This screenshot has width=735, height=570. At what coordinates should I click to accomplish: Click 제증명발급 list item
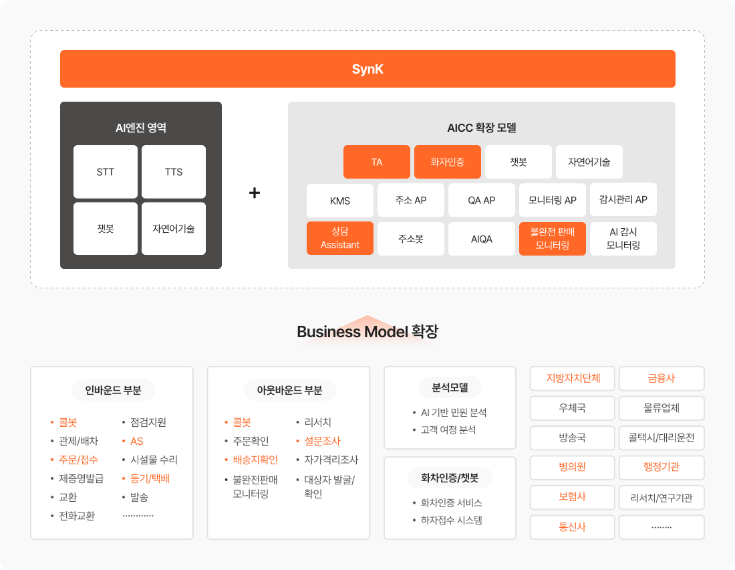click(x=81, y=478)
